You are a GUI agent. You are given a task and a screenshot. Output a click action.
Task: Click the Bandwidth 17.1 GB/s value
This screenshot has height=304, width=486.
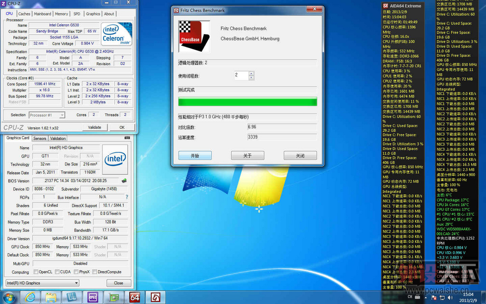pyautogui.click(x=110, y=230)
